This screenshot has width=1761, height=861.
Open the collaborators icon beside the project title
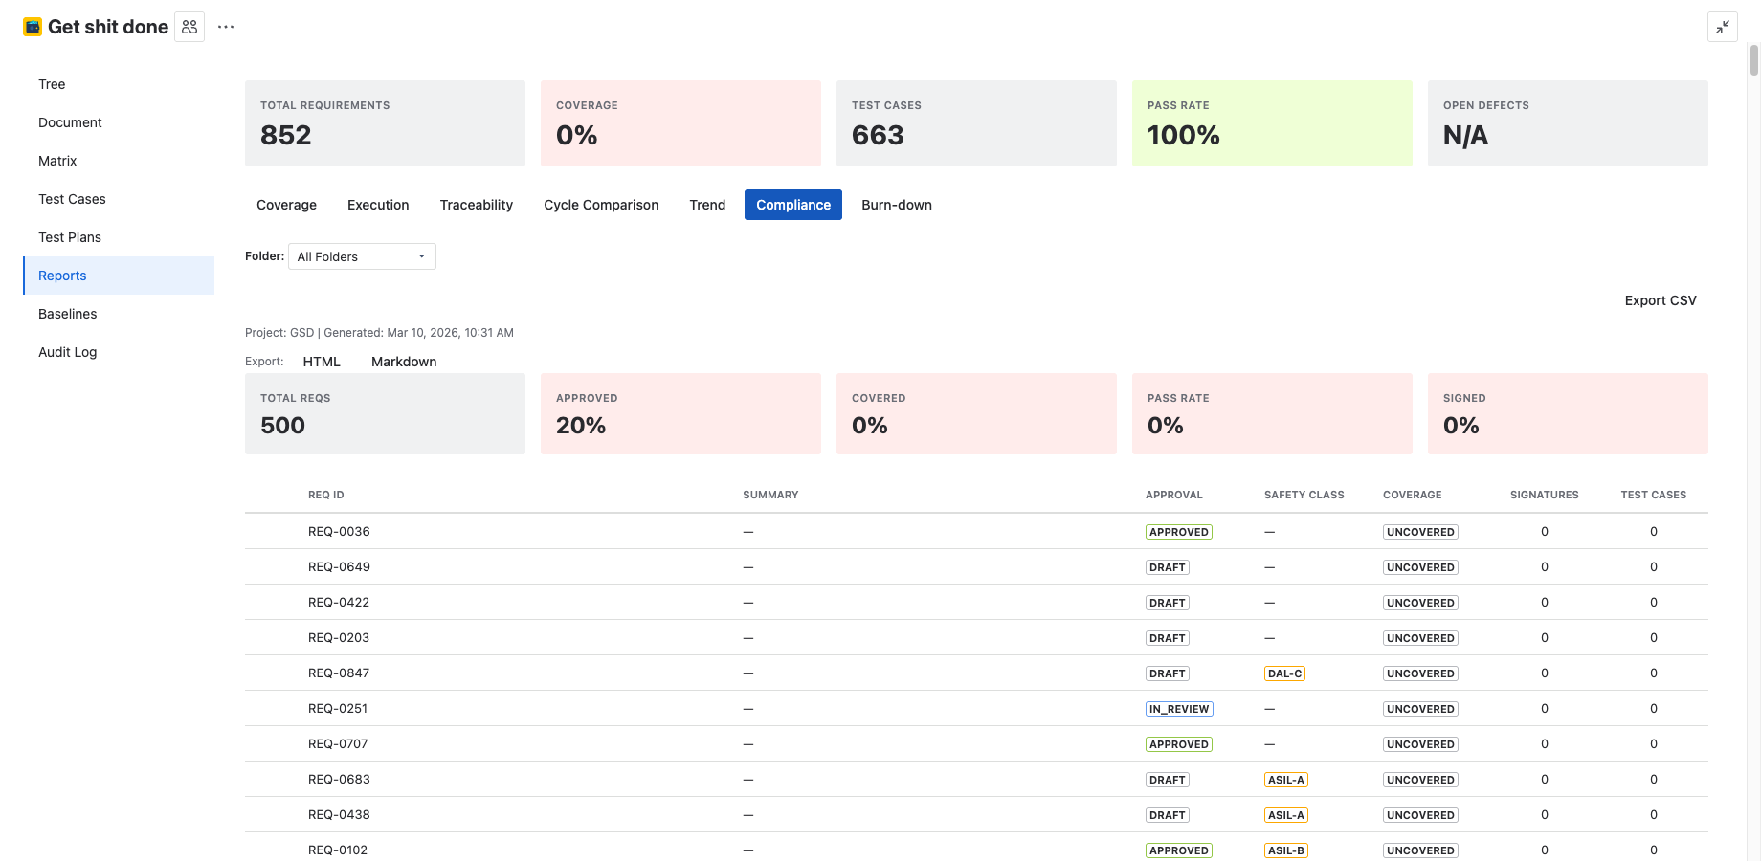tap(189, 26)
